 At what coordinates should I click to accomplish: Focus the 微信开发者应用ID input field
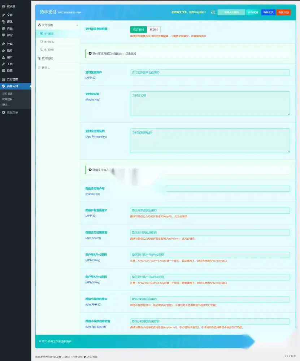coord(210,210)
